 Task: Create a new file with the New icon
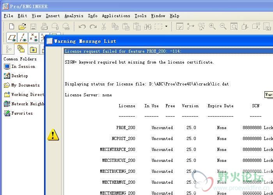point(12,27)
